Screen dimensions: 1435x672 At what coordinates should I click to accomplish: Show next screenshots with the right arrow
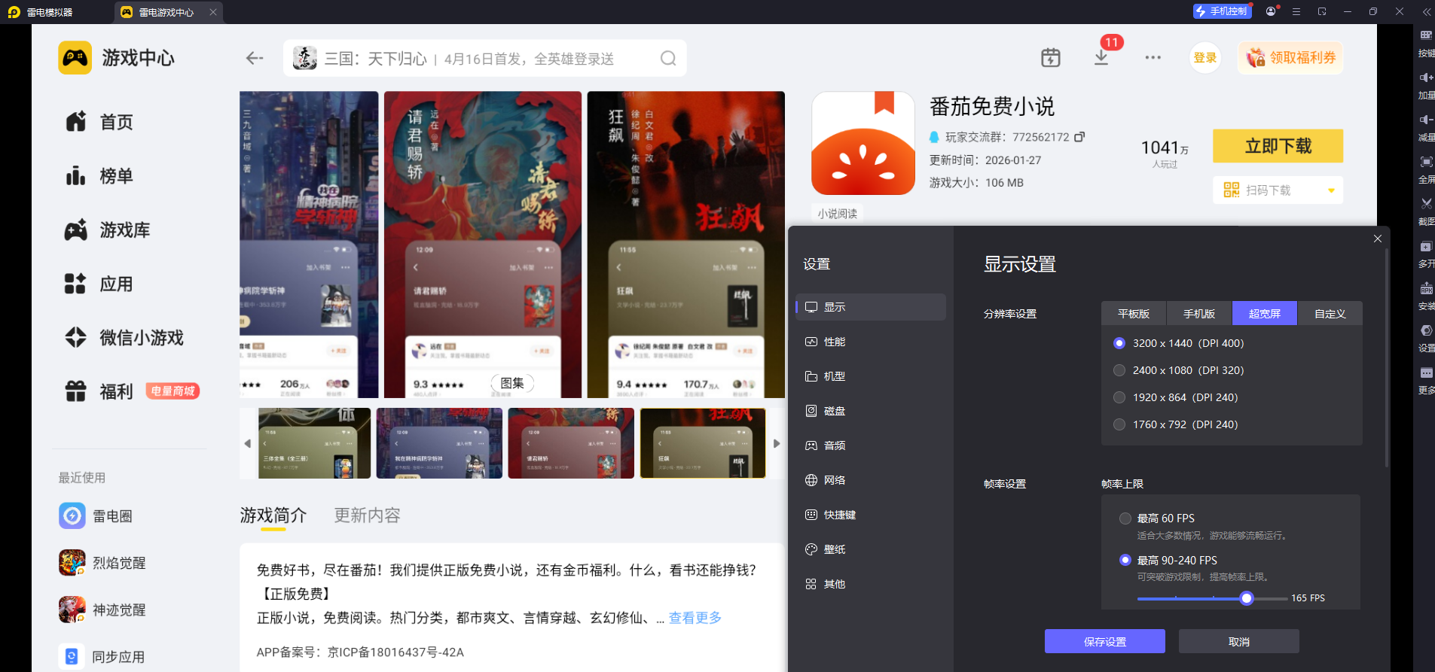click(x=777, y=443)
